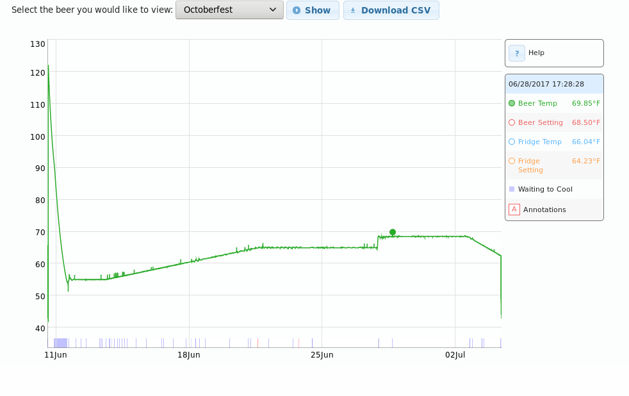Toggle Beer Setting line visibility

click(512, 123)
